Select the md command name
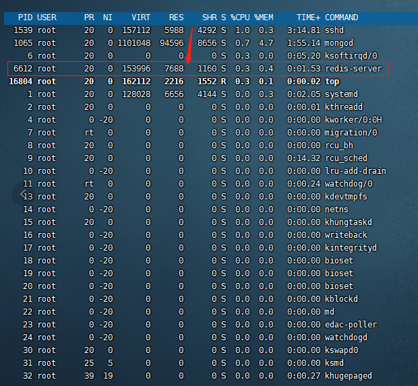Screen dimensions: 418x386 point(330,312)
